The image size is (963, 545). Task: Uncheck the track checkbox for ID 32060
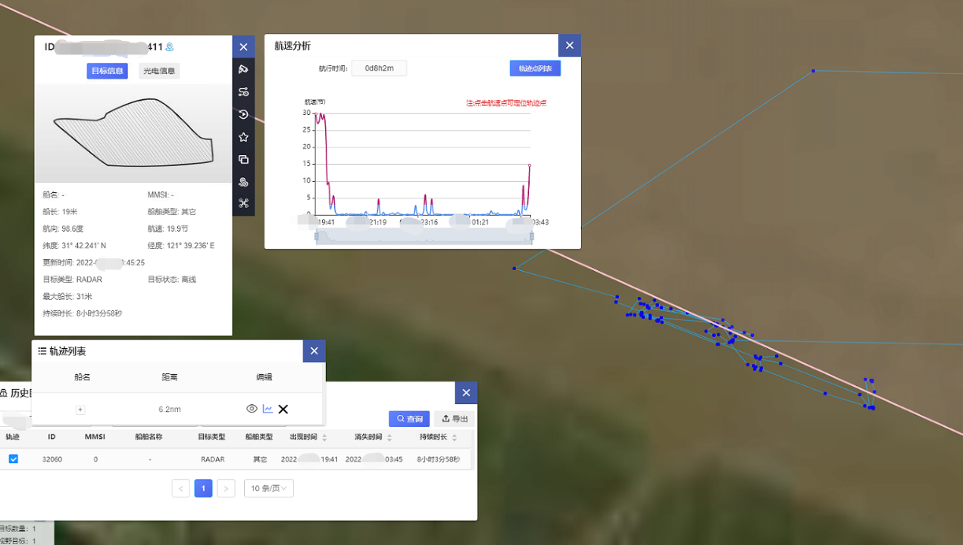tap(14, 459)
